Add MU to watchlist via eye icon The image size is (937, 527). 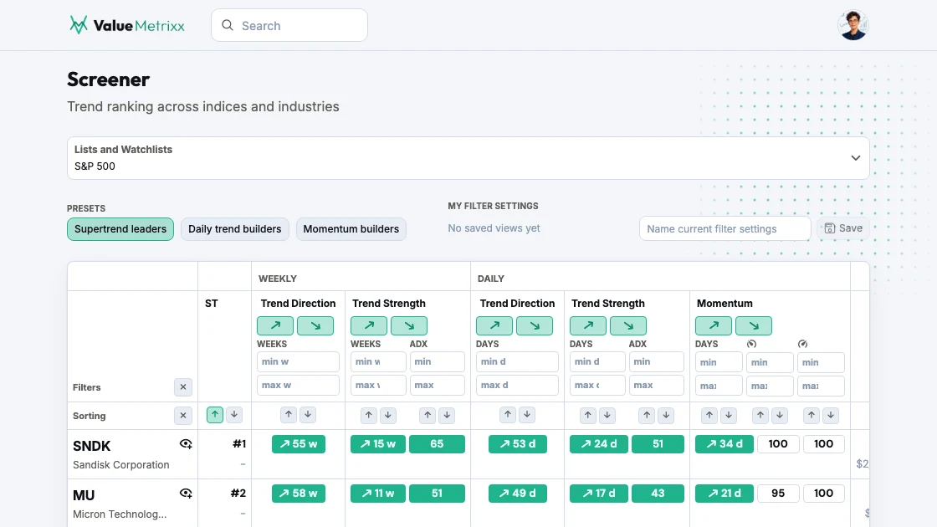tap(186, 494)
